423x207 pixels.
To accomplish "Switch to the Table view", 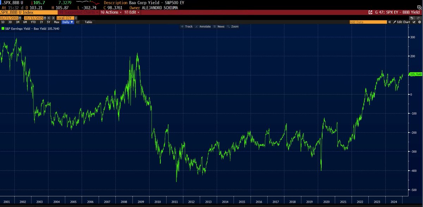I will [88, 22].
